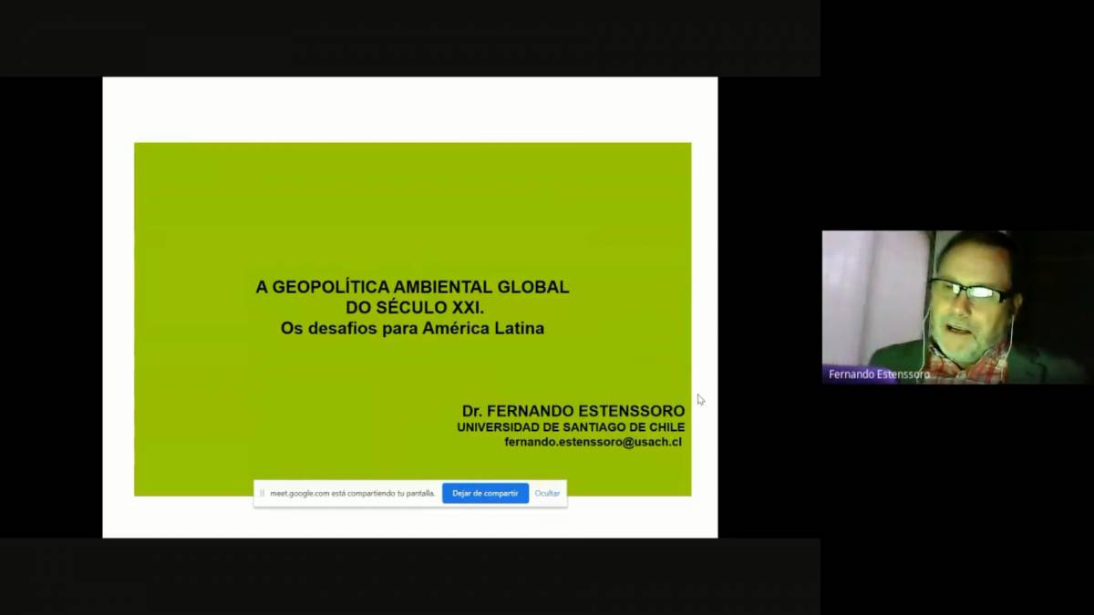Click the mouse cursor arrow beside the slide
Image resolution: width=1094 pixels, height=615 pixels.
tap(700, 399)
